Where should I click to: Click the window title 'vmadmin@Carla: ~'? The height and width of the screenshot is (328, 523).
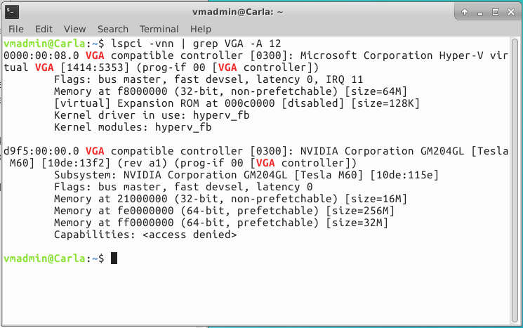click(x=238, y=12)
